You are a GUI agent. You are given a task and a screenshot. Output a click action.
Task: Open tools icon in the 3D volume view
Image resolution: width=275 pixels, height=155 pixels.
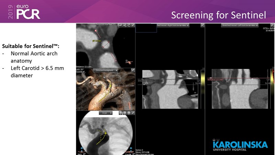click(x=133, y=70)
